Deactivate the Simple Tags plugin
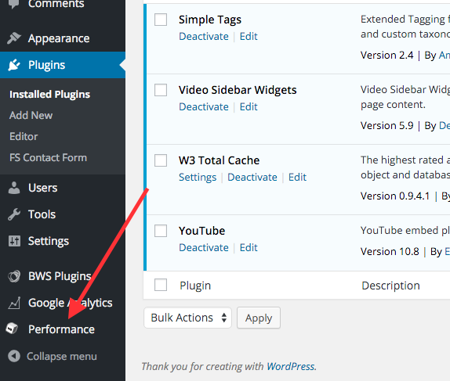The image size is (450, 381). 204,37
